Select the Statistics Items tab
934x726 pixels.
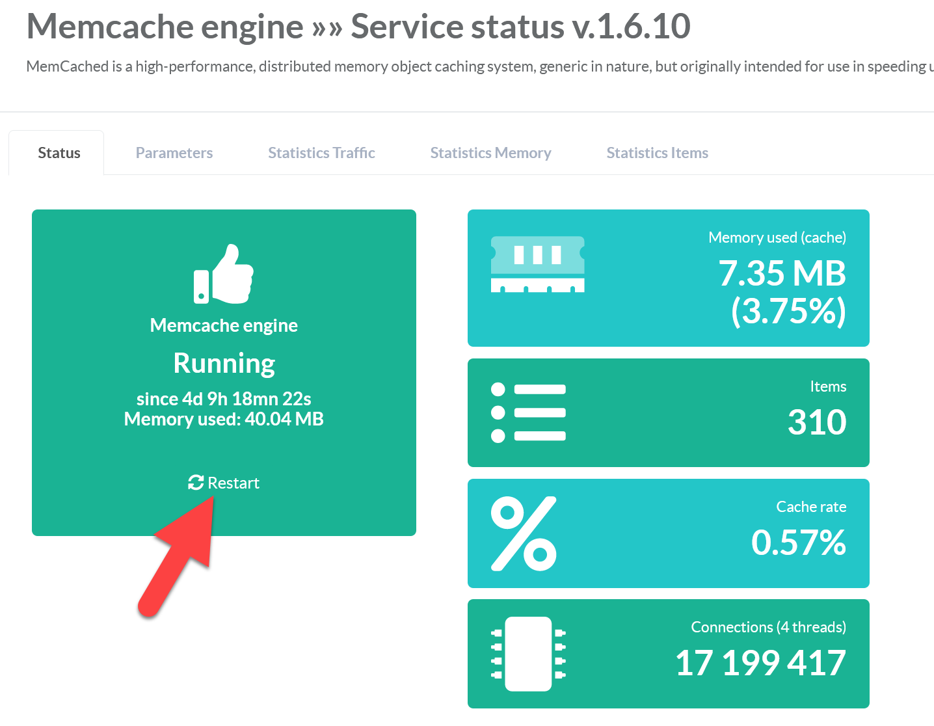pos(658,153)
